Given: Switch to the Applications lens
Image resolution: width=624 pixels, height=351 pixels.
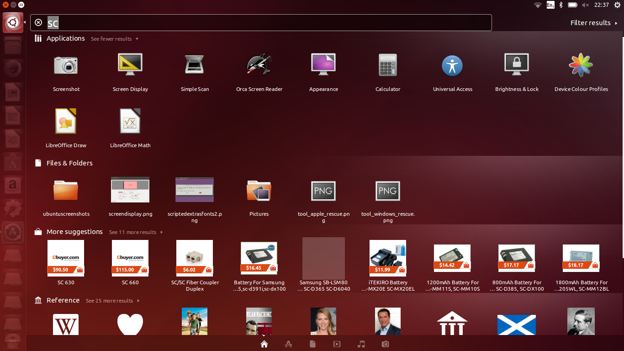Looking at the screenshot, I should coord(288,344).
